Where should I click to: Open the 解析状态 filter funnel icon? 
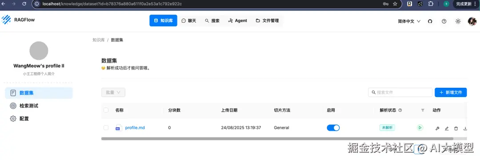point(423,110)
